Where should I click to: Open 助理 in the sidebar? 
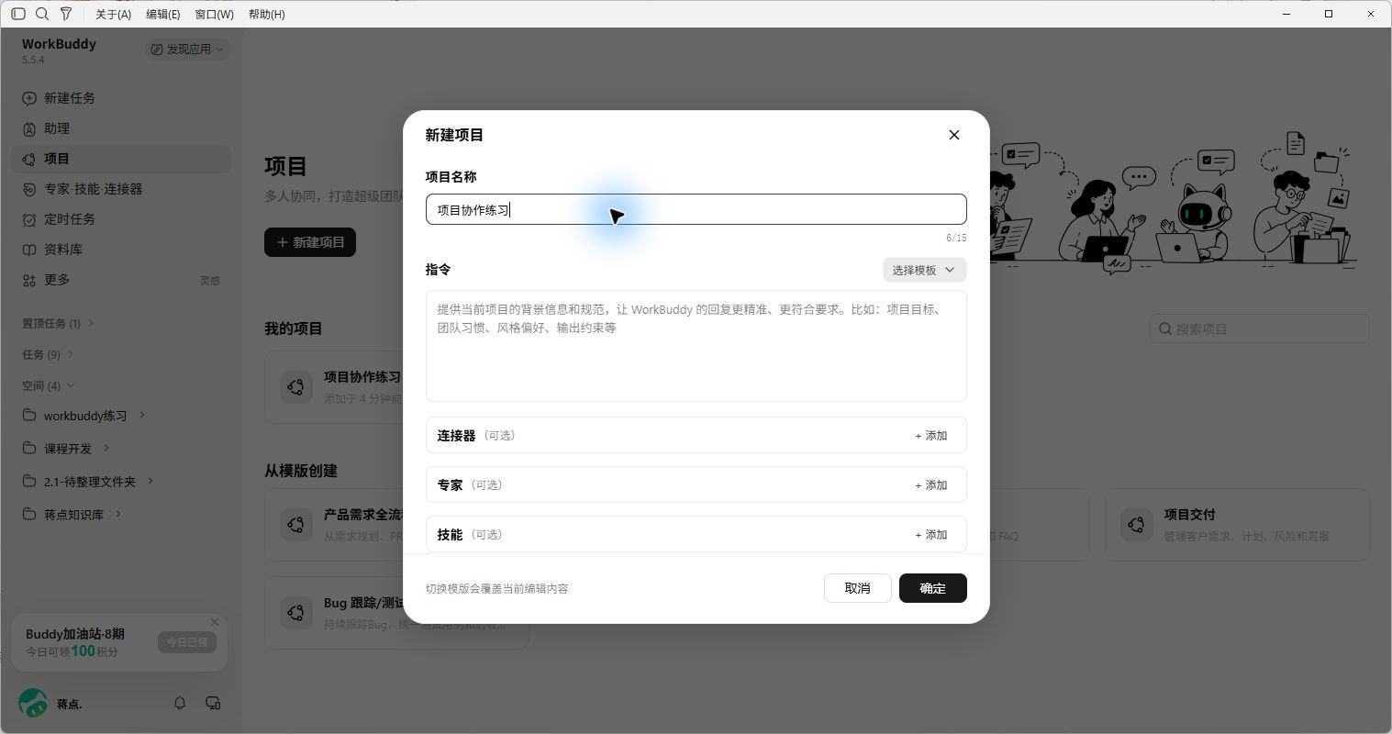[x=121, y=128]
